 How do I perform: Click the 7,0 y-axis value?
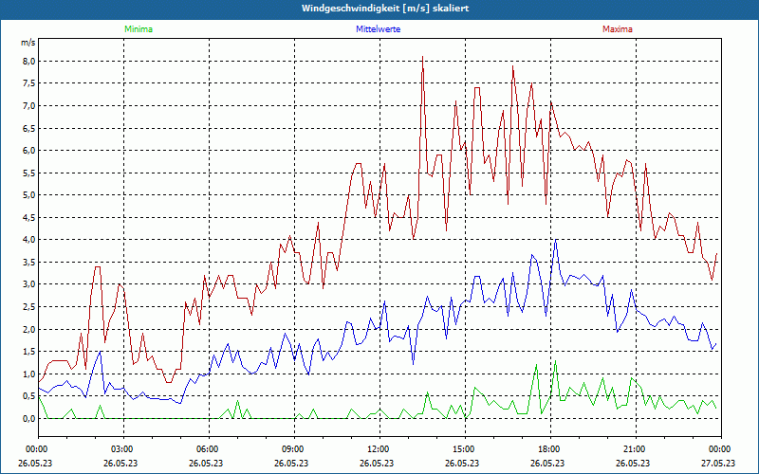pos(29,105)
